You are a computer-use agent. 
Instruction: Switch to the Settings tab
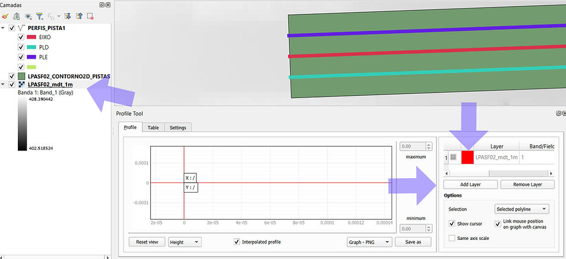[178, 127]
